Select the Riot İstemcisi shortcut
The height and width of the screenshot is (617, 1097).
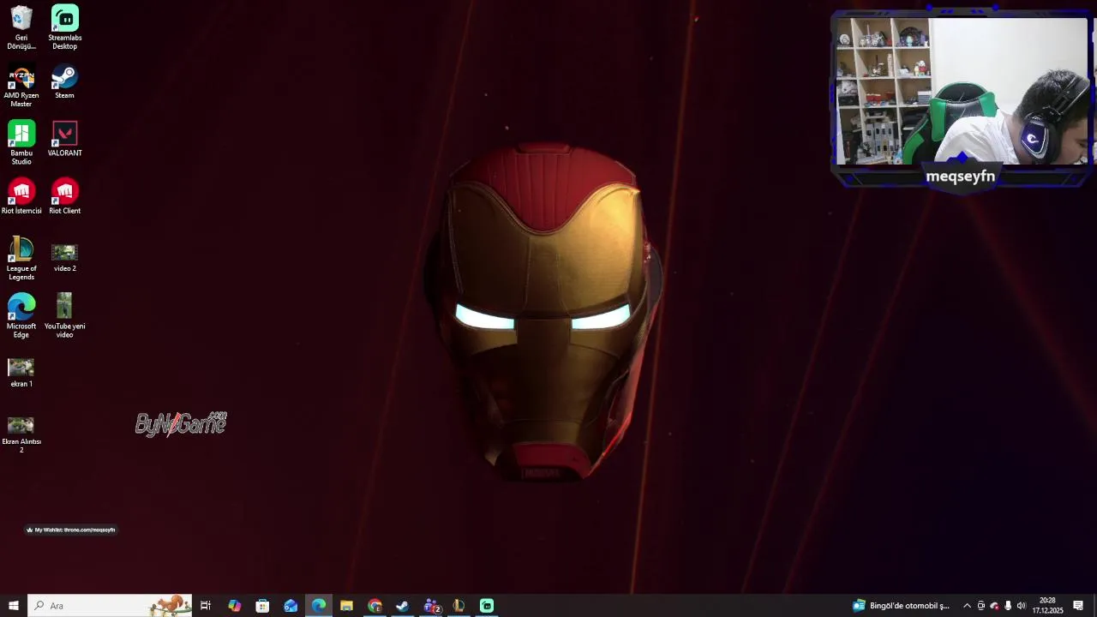point(21,196)
